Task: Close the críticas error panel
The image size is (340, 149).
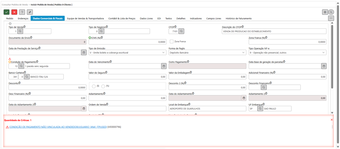Action: click(332, 120)
